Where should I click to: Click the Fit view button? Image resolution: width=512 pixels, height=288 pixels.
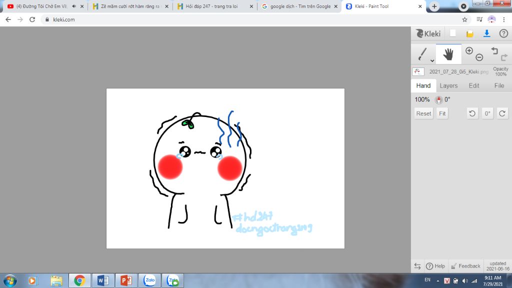tap(442, 113)
